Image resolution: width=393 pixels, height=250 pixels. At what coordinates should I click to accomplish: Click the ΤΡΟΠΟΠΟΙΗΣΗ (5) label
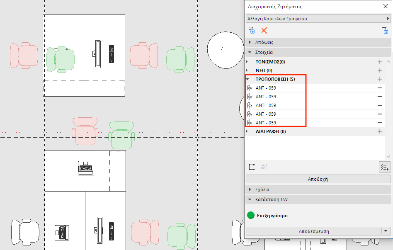(275, 79)
